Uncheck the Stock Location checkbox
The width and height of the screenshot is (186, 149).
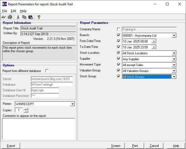tap(119, 53)
